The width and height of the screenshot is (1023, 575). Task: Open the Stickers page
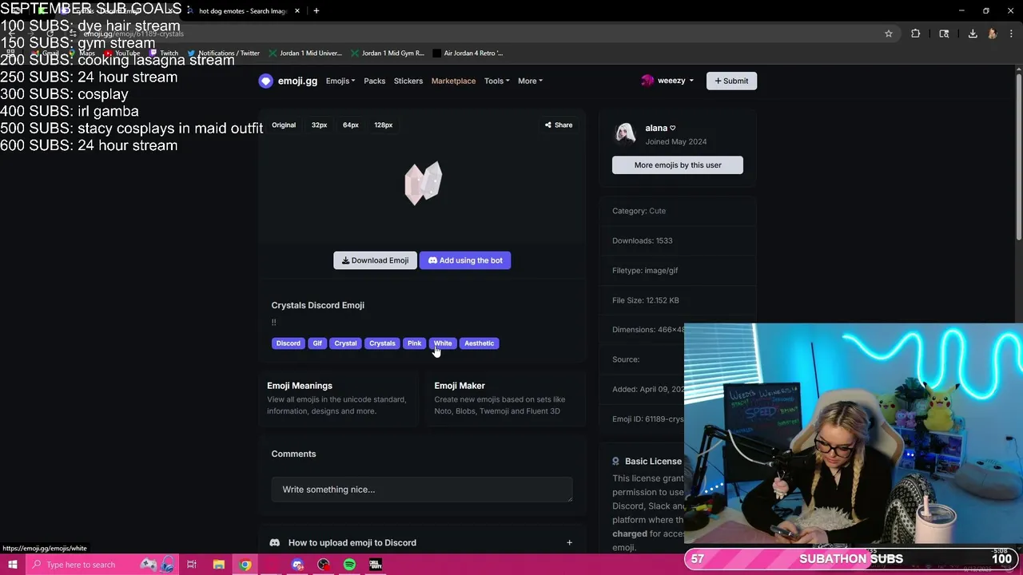click(x=408, y=81)
